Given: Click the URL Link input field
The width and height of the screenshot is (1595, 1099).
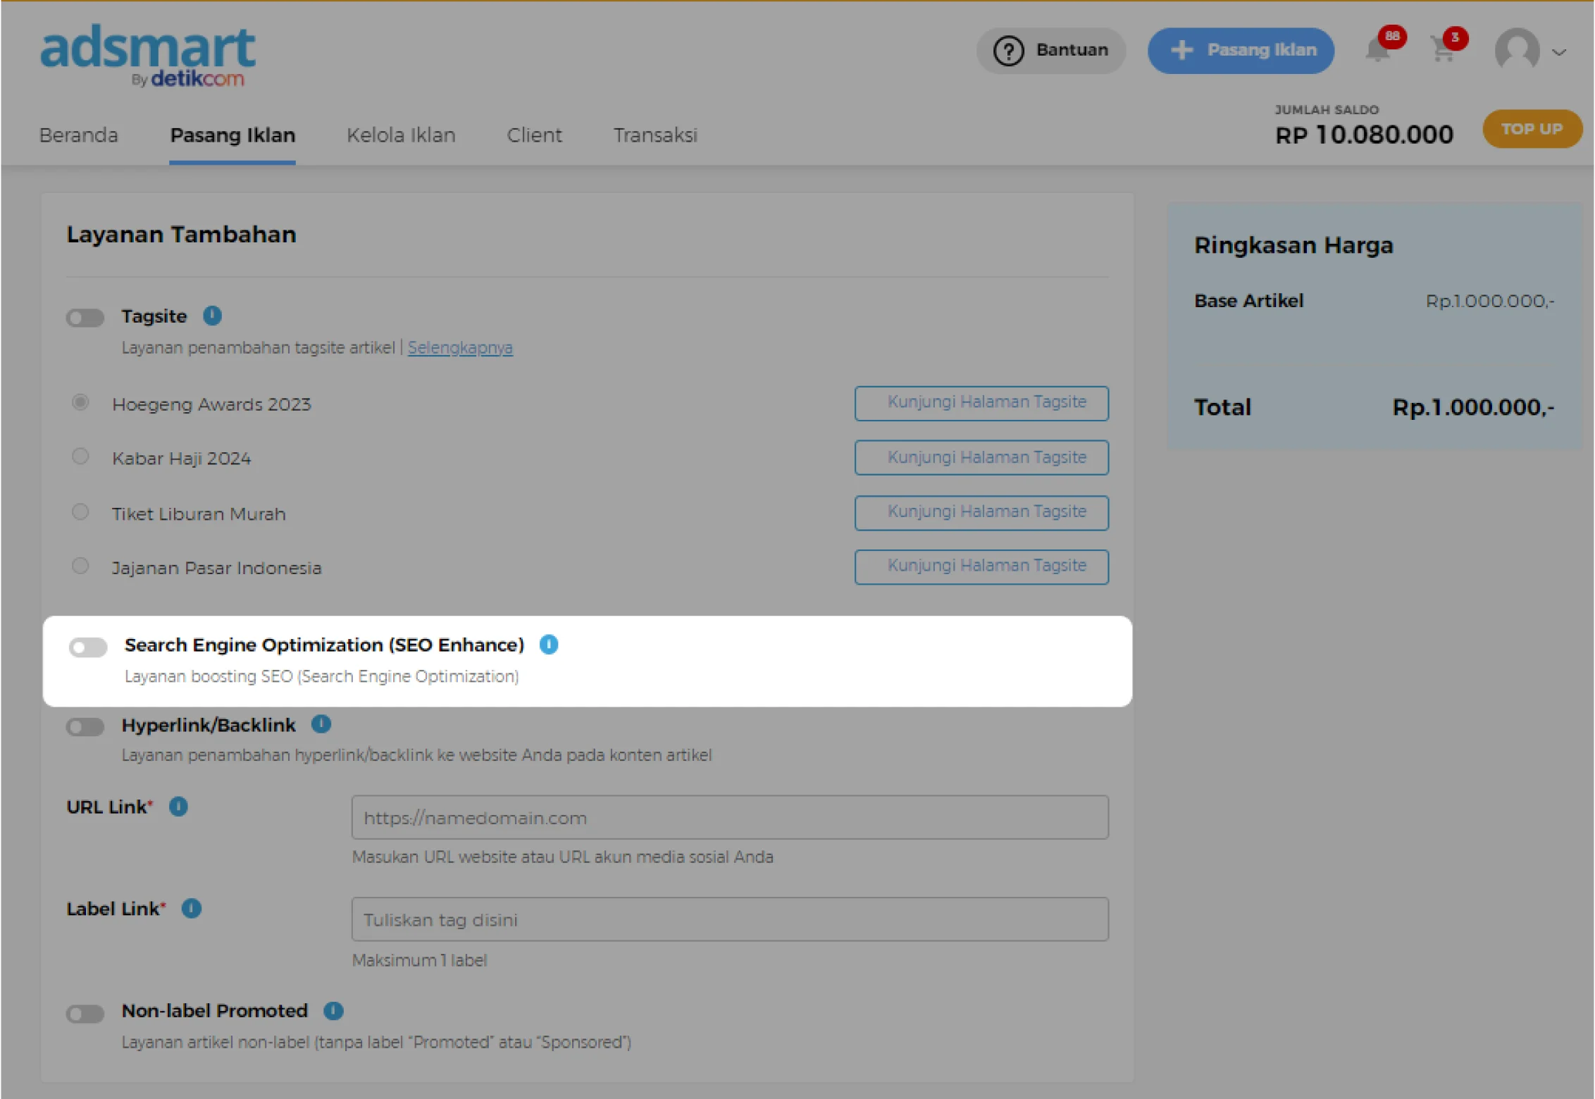Looking at the screenshot, I should (730, 818).
